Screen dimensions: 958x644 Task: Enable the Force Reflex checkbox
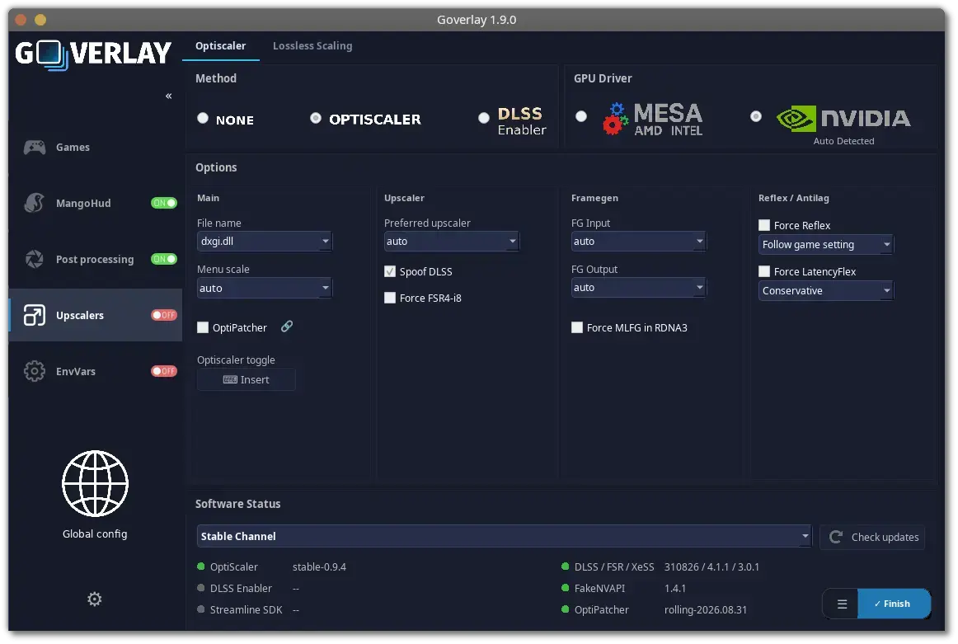pyautogui.click(x=763, y=225)
